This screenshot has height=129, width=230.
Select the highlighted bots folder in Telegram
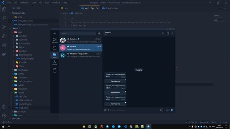coord(55,55)
